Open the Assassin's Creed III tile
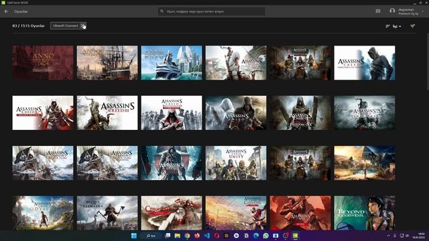 107,113
